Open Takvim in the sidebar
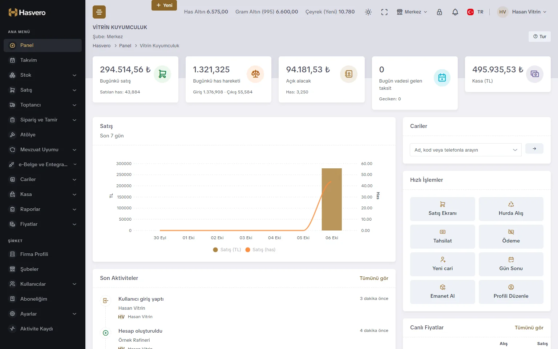Screen dimensions: 558x349 click(x=43, y=60)
